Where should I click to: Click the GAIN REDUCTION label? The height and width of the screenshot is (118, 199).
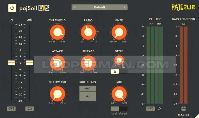(183, 19)
